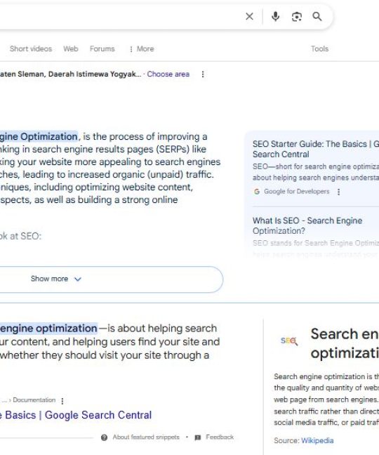This screenshot has height=455, width=379.
Task: Send Feedback on featured snippet
Action: coord(220,437)
